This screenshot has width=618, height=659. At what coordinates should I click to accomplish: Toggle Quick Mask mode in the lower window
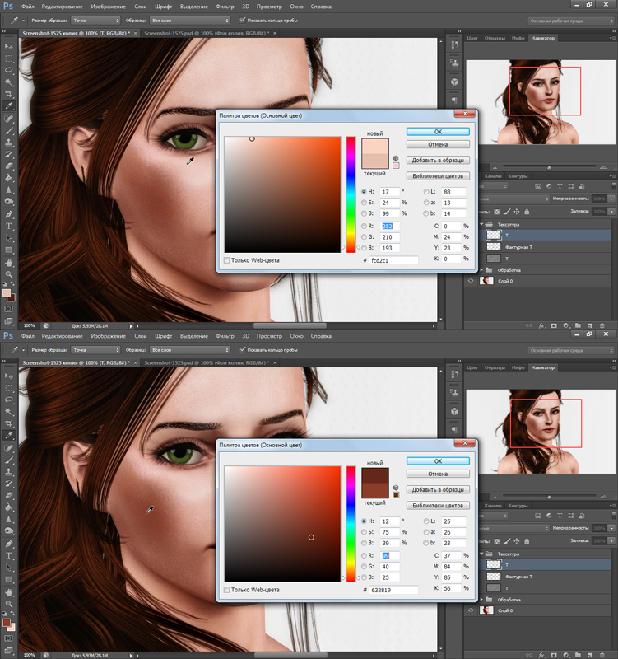[x=8, y=638]
